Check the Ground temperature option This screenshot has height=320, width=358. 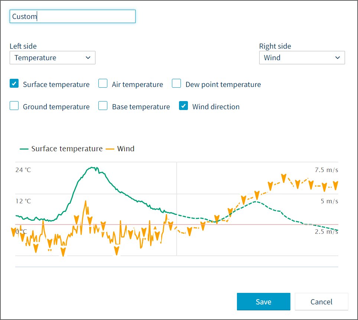click(14, 106)
